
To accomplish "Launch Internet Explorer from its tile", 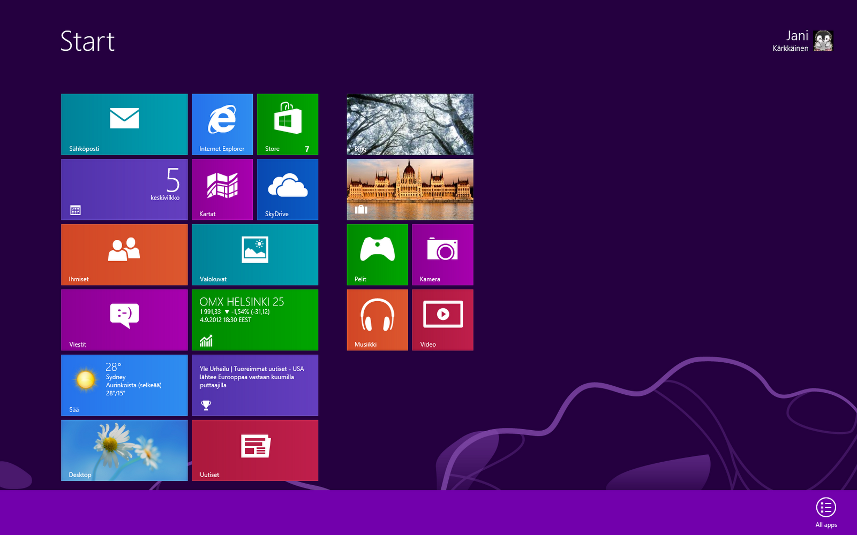I will pos(222,124).
